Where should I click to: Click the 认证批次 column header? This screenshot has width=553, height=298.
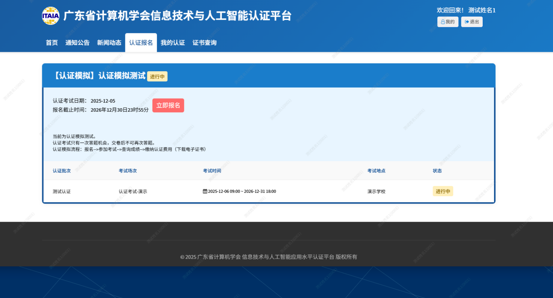62,171
